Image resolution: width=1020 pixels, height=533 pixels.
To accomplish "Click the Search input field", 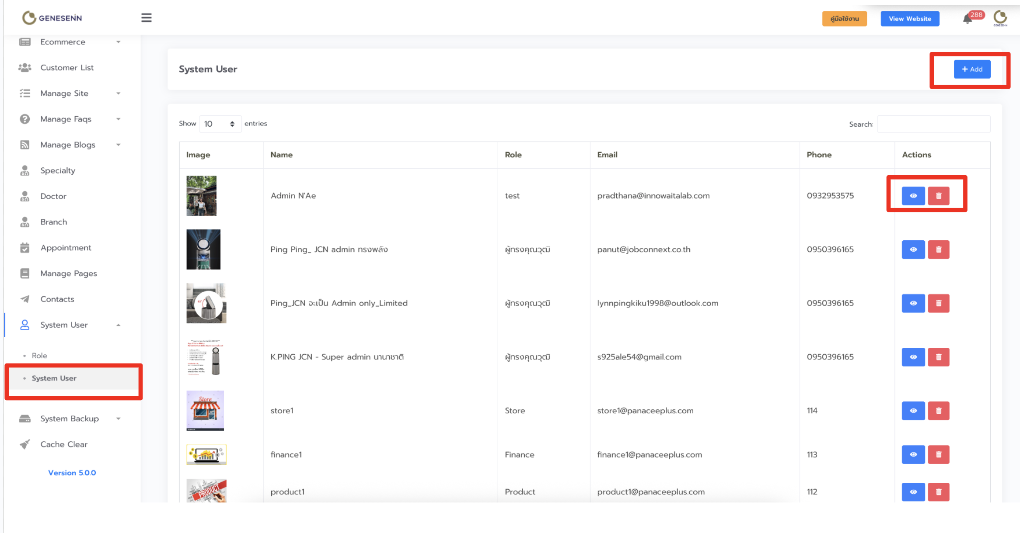I will (x=933, y=124).
